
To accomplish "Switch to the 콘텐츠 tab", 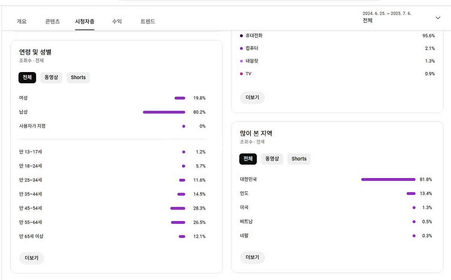I will pos(53,21).
